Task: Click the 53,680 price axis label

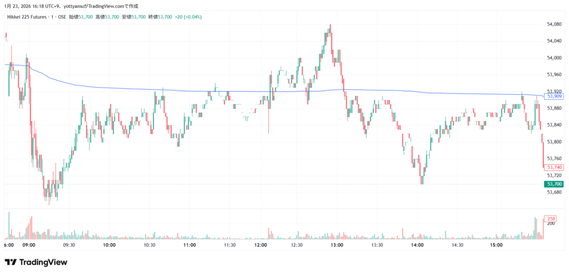Action: (556, 192)
